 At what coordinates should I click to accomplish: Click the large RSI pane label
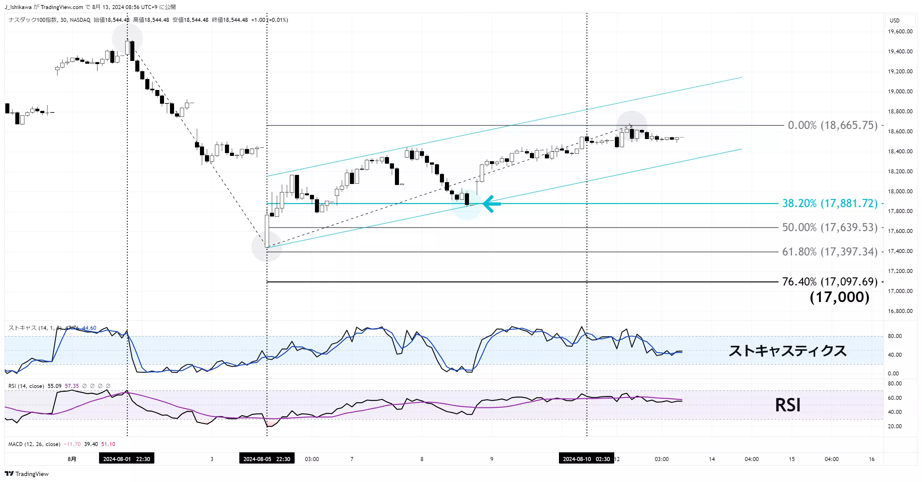tap(787, 405)
